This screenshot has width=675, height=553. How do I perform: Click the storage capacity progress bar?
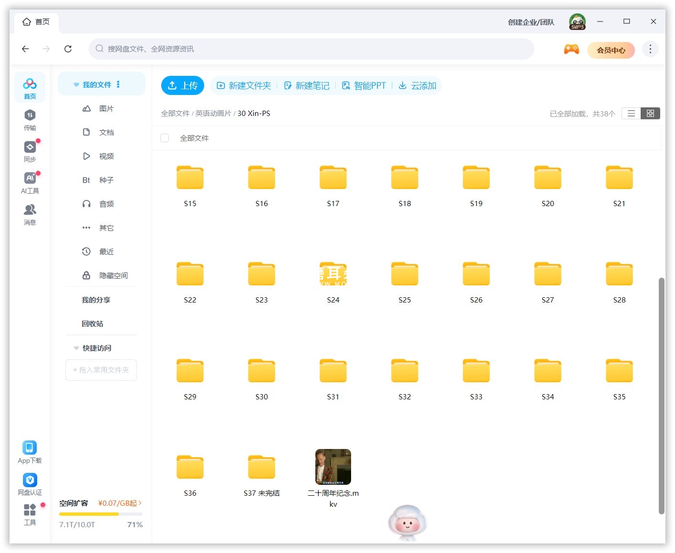pyautogui.click(x=101, y=514)
